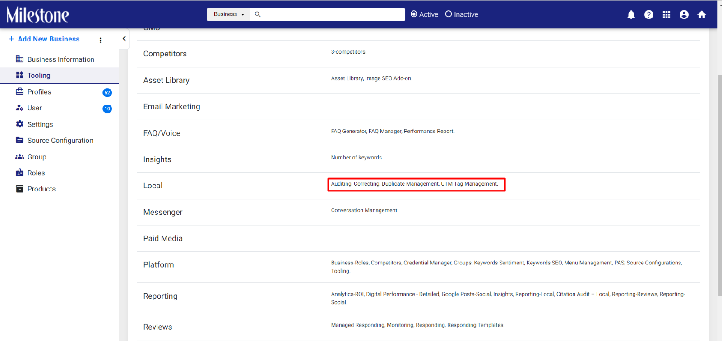722x341 pixels.
Task: Click the Group icon in sidebar
Action: [x=19, y=157]
